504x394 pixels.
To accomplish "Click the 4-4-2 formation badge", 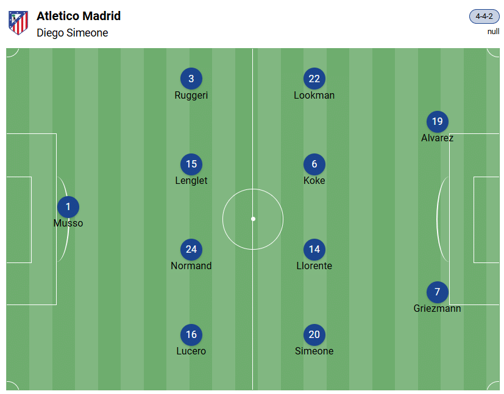I will pos(484,16).
